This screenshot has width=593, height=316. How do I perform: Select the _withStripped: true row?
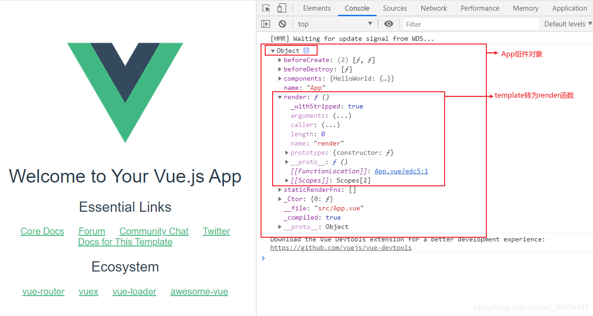[327, 106]
